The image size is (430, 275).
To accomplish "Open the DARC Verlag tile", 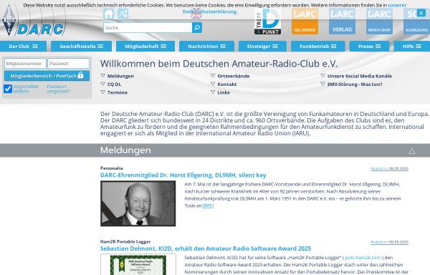I will click(x=342, y=21).
